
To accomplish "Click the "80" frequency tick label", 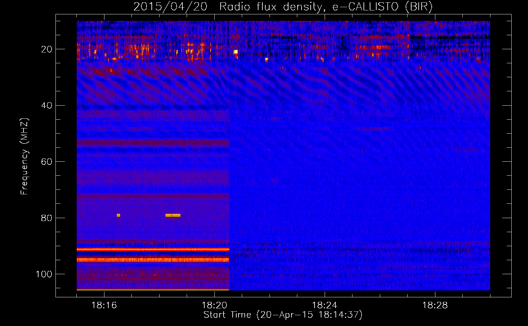I will 47,218.
